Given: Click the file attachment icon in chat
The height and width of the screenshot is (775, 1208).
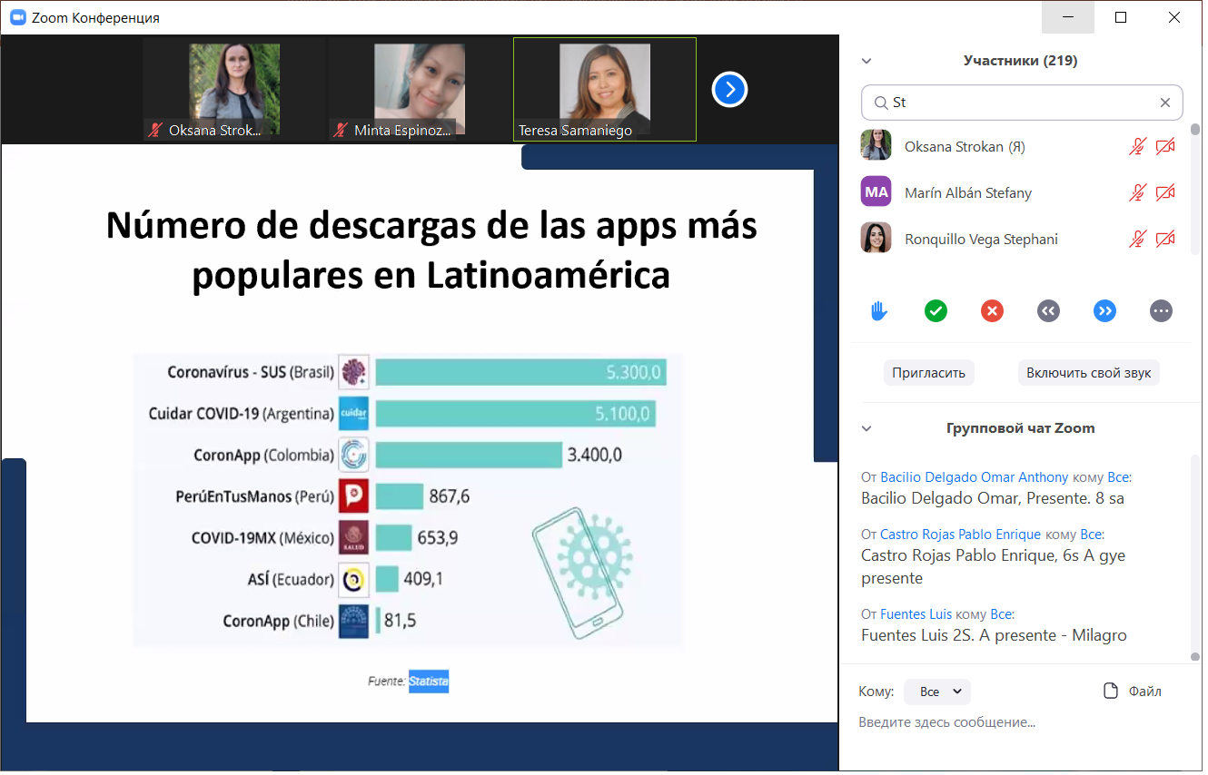Looking at the screenshot, I should [x=1110, y=692].
